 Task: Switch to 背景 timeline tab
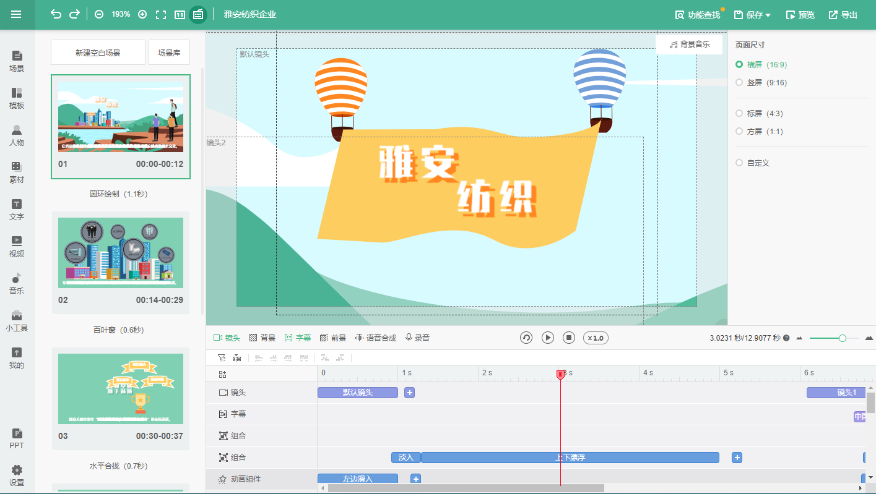click(262, 338)
